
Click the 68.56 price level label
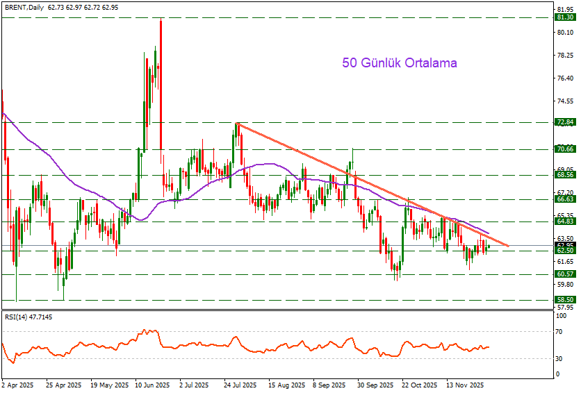[564, 175]
